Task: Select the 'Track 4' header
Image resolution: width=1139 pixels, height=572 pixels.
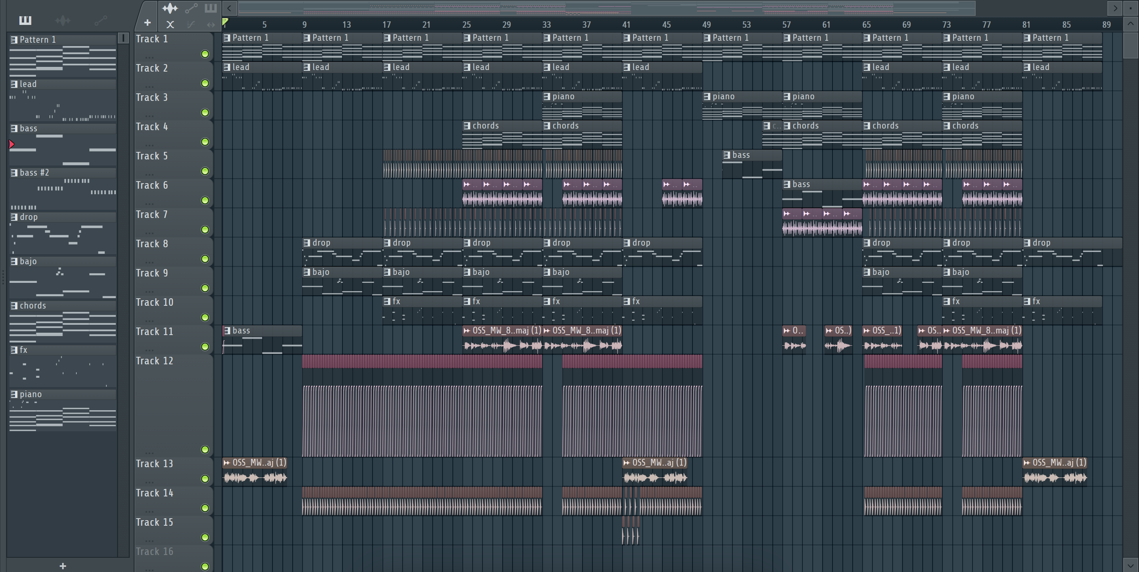Action: (x=173, y=134)
